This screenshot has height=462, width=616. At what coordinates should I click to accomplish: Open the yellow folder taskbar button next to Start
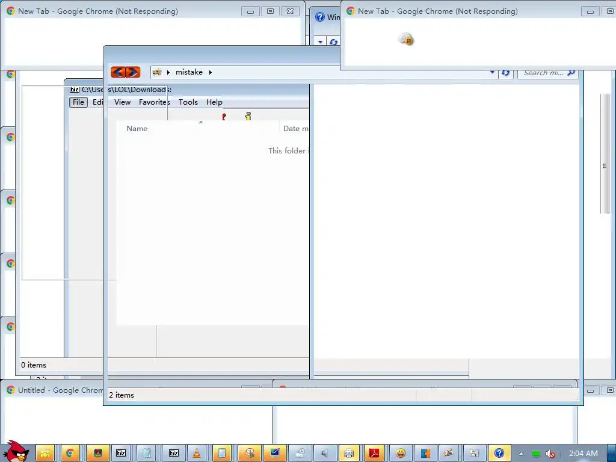tap(45, 454)
